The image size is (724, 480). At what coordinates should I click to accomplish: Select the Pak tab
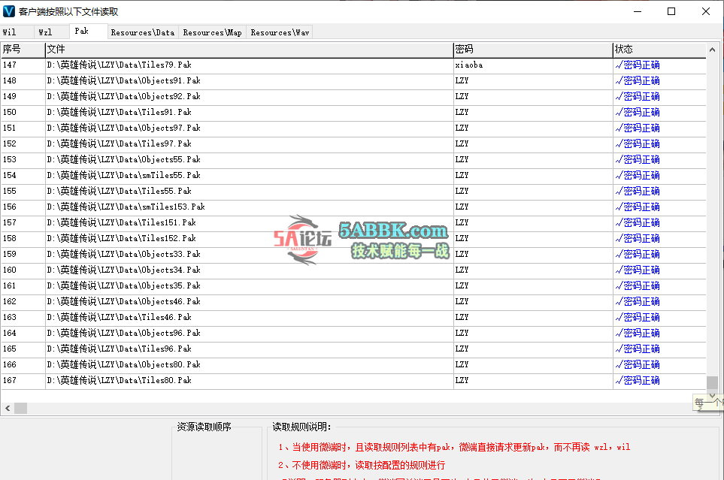pyautogui.click(x=89, y=31)
